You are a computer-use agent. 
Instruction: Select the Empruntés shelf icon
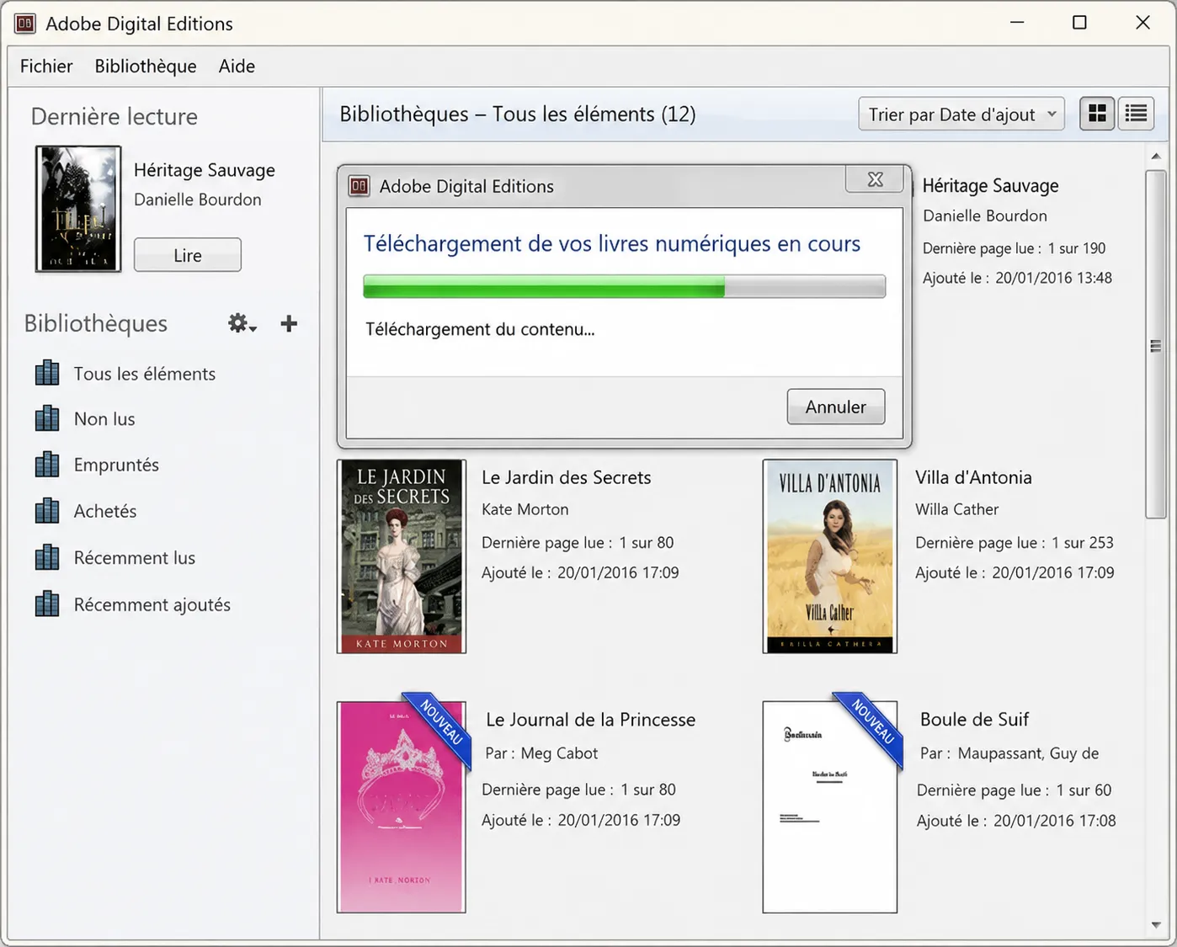[47, 465]
